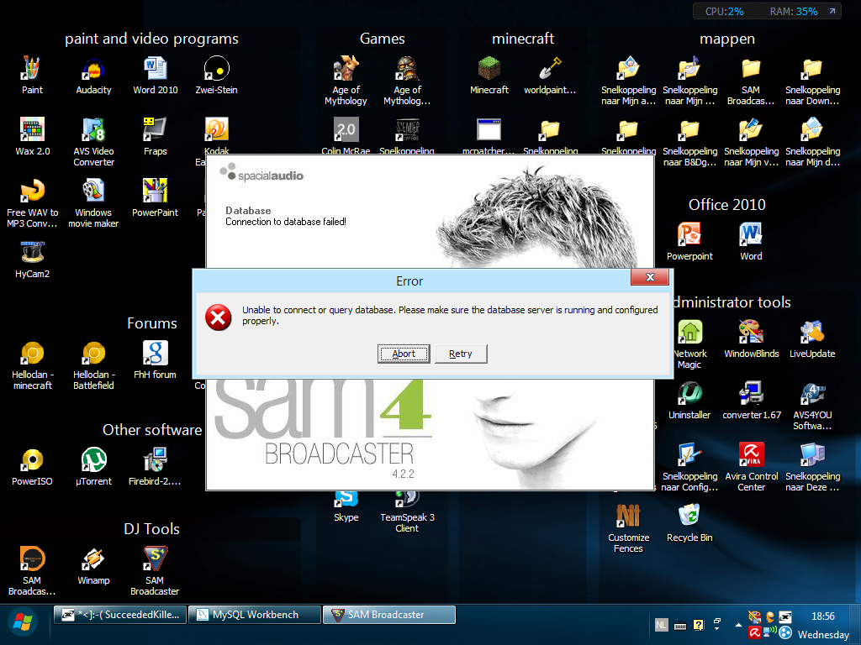Open Word in Office 2010 group

pyautogui.click(x=751, y=241)
